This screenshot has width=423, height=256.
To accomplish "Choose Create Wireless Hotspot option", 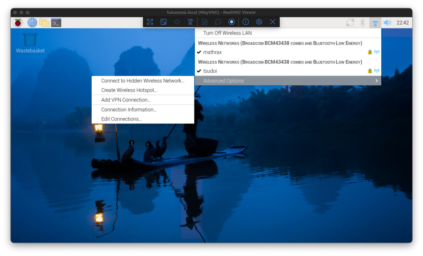I will (129, 90).
